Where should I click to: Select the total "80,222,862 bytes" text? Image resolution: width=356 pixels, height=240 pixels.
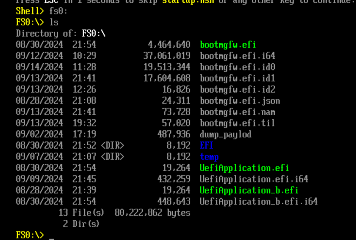click(153, 213)
